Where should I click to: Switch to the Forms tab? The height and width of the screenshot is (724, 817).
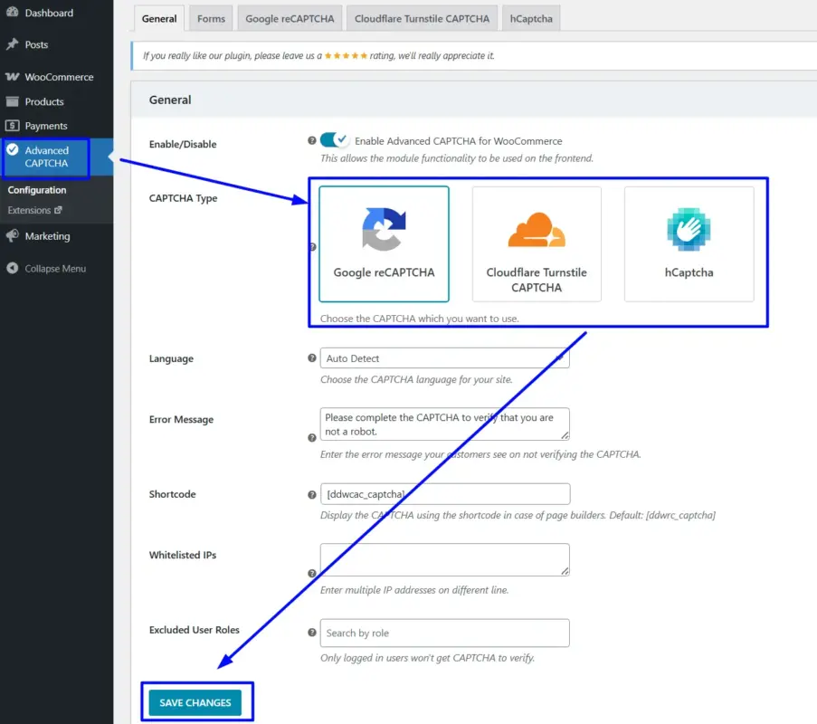[211, 19]
